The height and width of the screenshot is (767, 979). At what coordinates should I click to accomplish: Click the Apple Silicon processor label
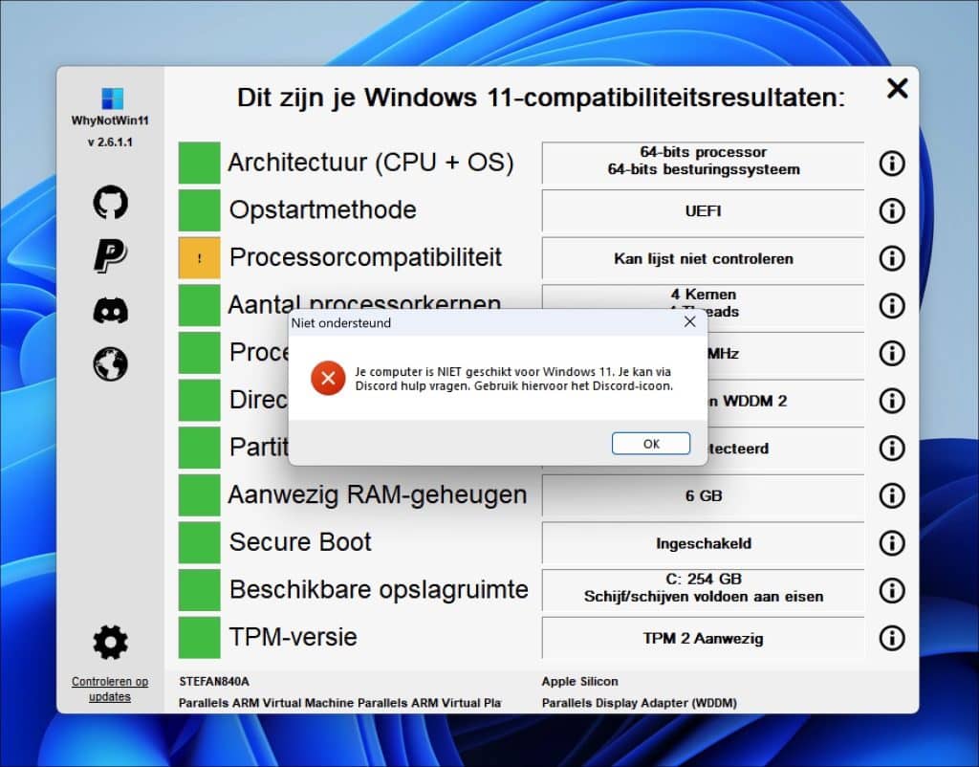[580, 682]
